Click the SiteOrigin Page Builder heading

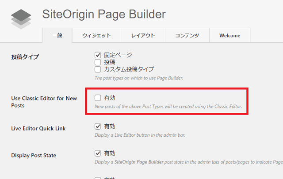pyautogui.click(x=104, y=15)
